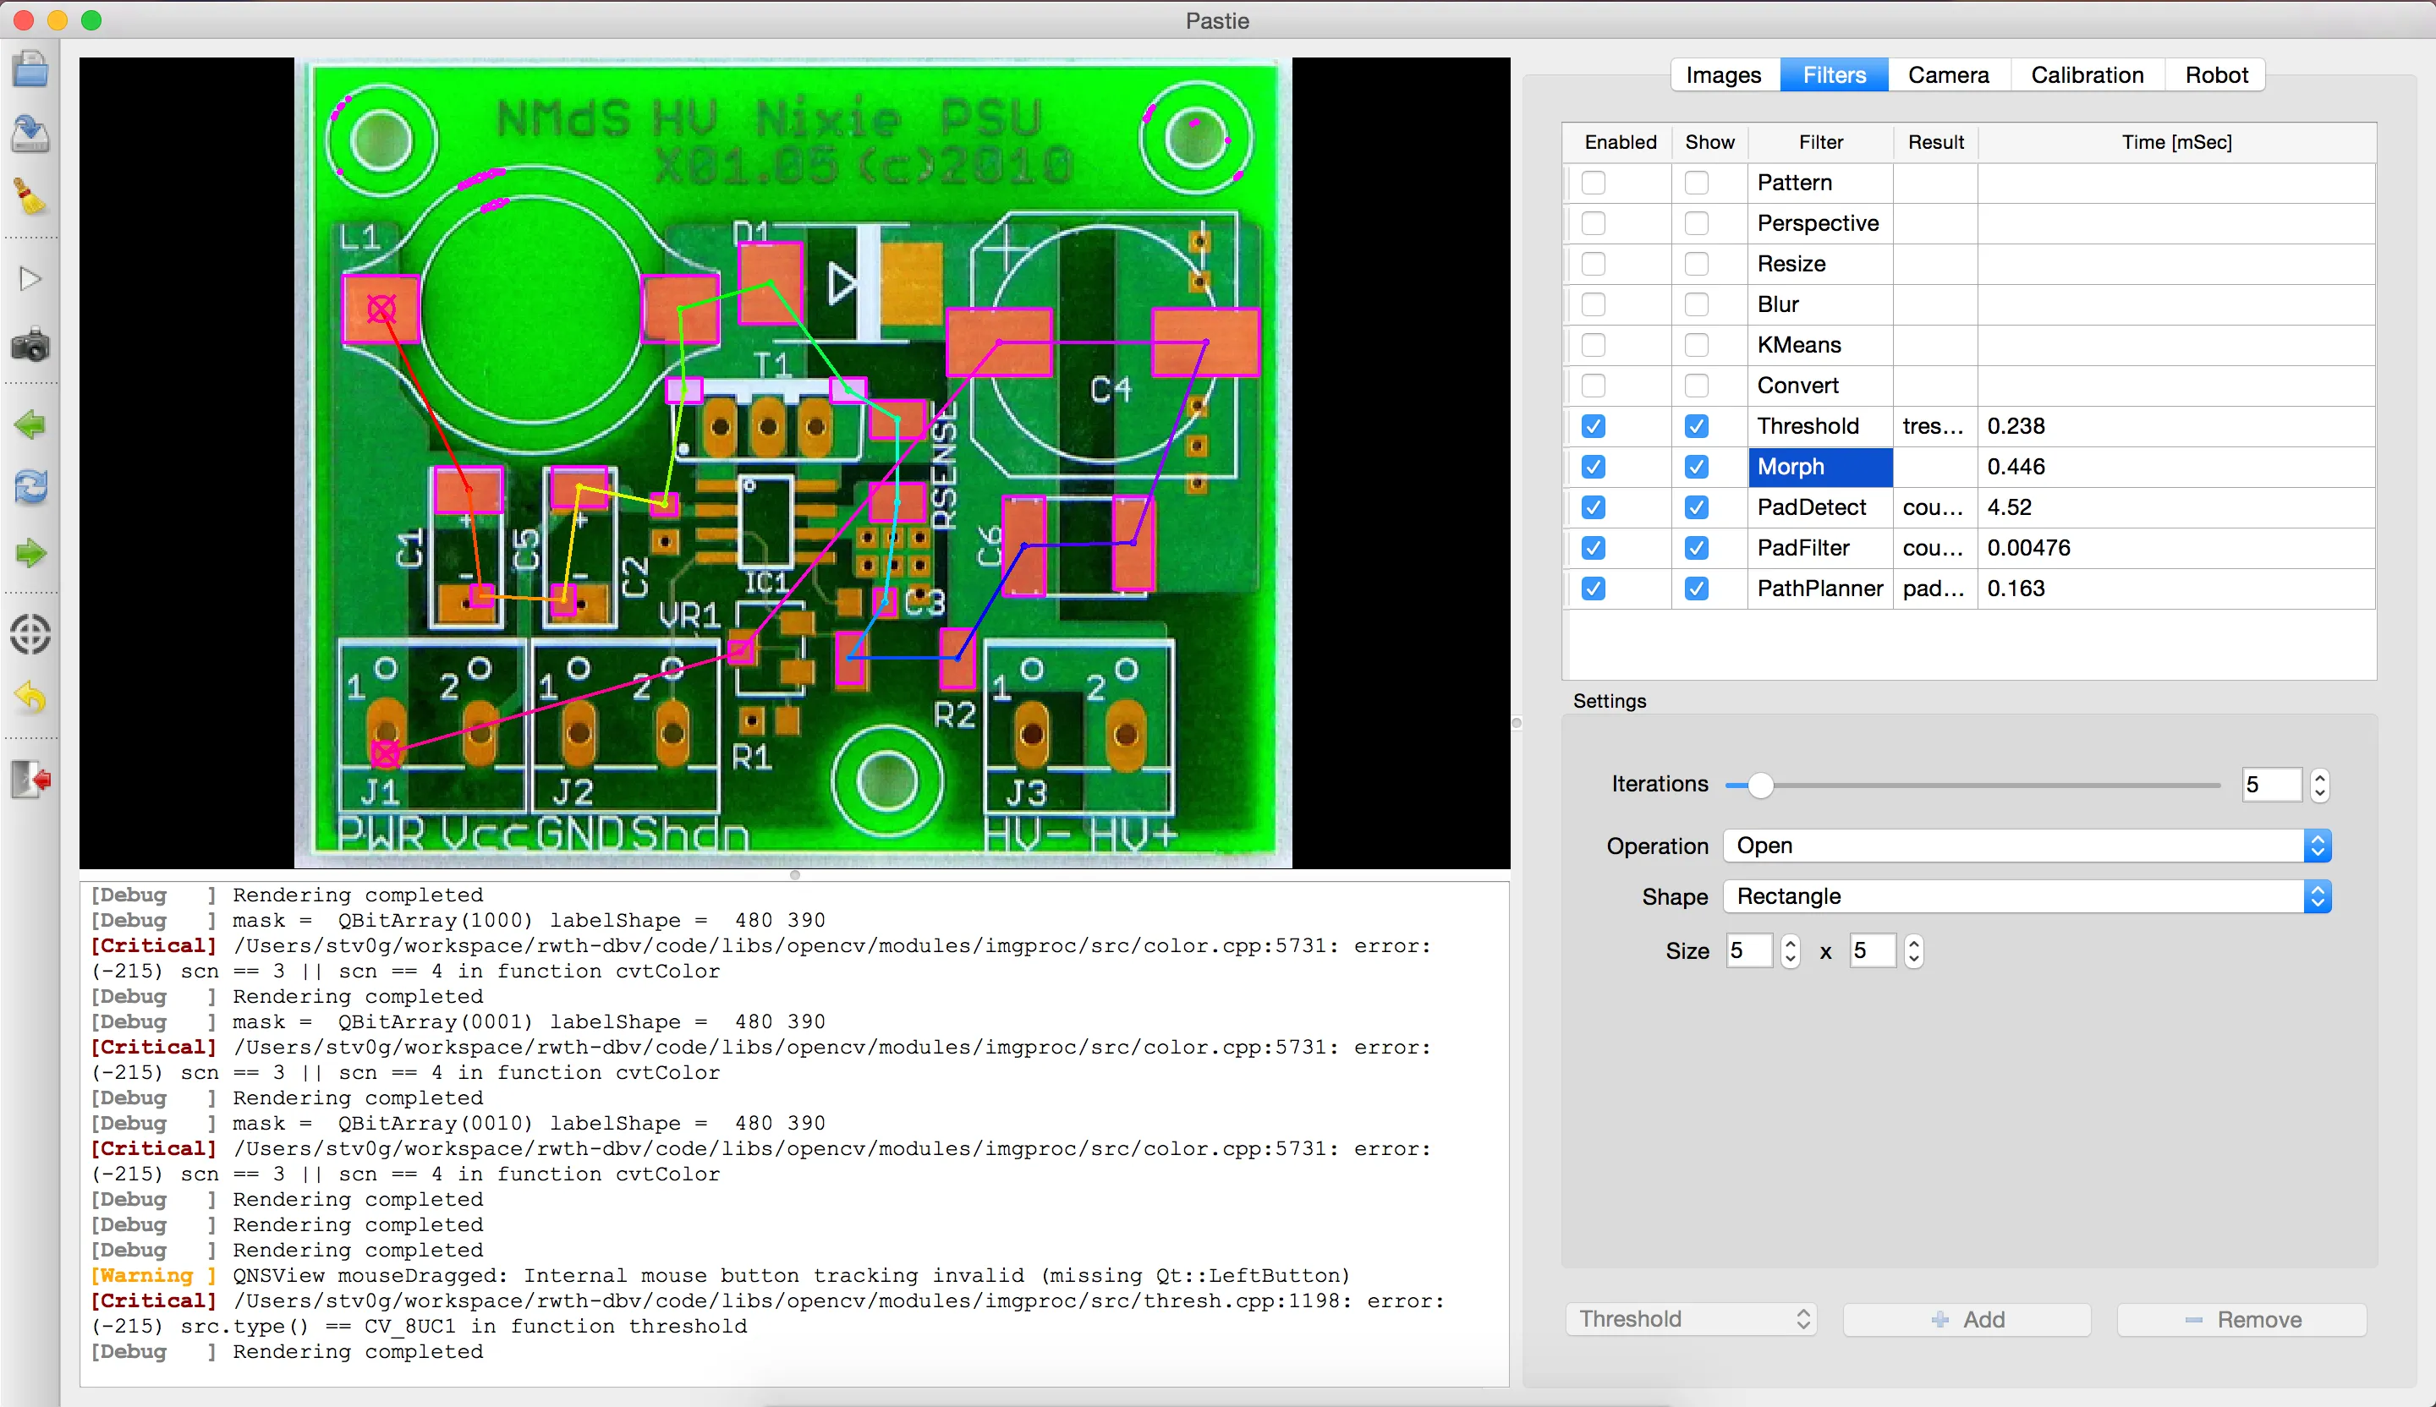
Task: Click the Remove filter button
Action: 2241,1319
